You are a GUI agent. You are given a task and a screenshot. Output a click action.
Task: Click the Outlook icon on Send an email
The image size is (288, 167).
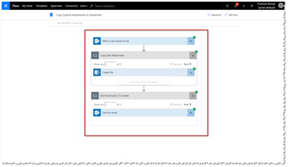(x=97, y=113)
